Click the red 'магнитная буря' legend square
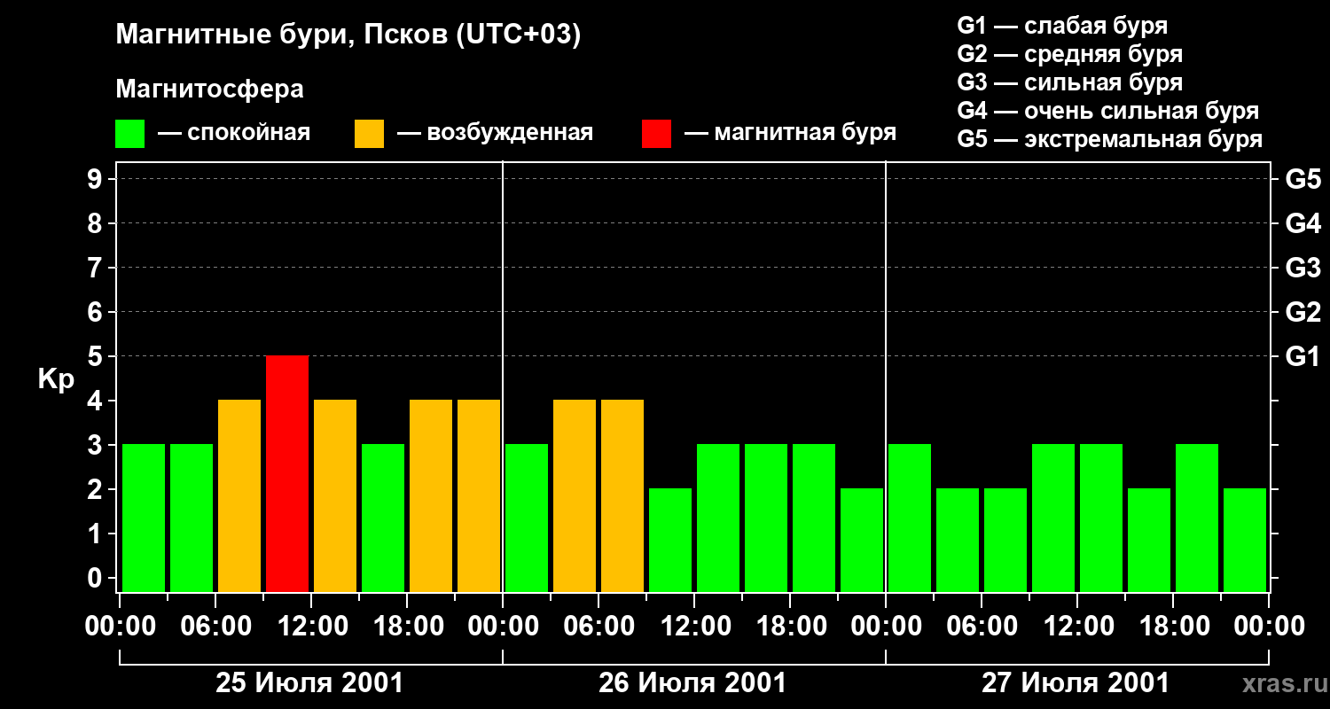 click(x=656, y=134)
